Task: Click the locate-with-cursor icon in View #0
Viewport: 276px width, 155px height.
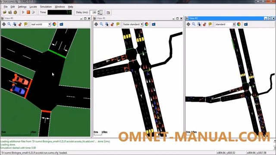Action: tap(14, 24)
